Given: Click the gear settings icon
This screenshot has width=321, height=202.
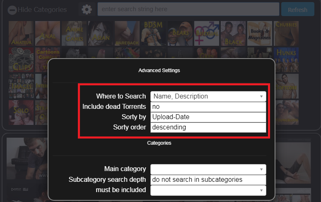Looking at the screenshot, I should tap(87, 9).
